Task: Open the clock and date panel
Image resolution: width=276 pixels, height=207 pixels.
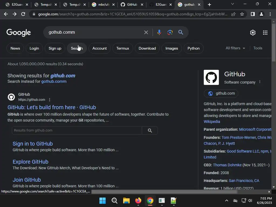Action: [264, 201]
